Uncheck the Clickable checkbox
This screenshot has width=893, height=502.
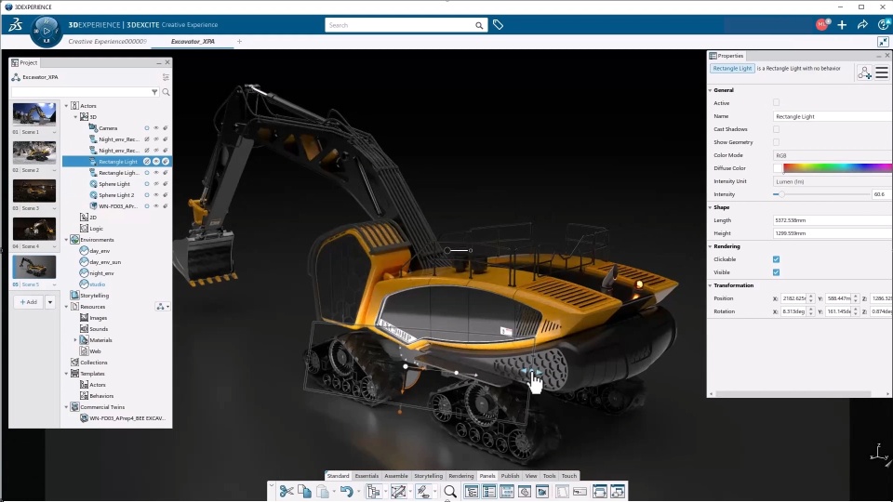coord(776,259)
